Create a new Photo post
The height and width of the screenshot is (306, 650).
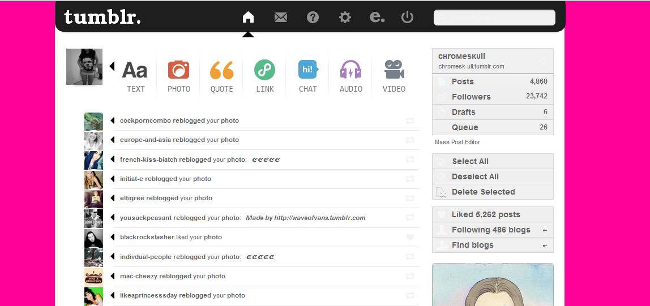(x=179, y=76)
